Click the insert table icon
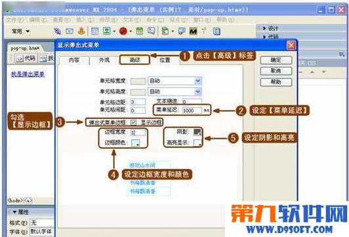 tap(95, 31)
